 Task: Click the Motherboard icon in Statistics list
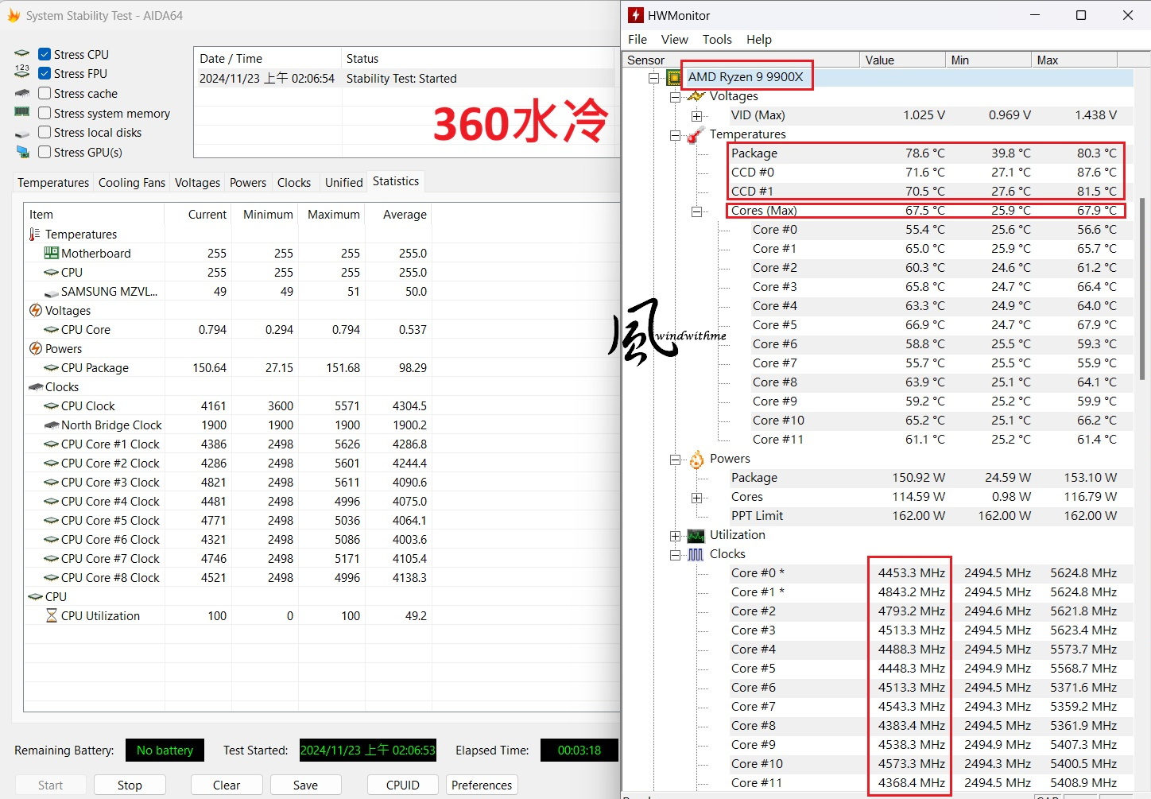click(x=52, y=254)
